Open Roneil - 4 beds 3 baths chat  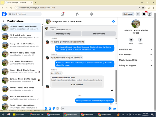[x=21, y=106]
